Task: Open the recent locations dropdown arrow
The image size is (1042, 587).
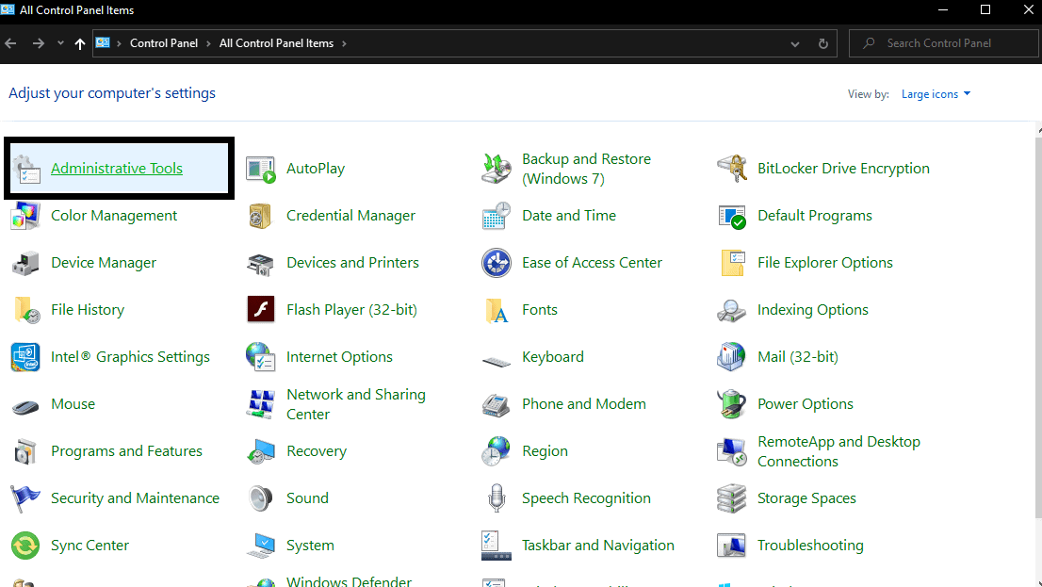Action: [x=60, y=43]
